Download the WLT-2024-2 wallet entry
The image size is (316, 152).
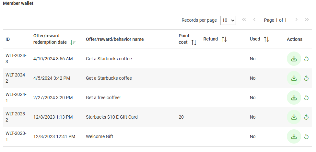pyautogui.click(x=294, y=78)
